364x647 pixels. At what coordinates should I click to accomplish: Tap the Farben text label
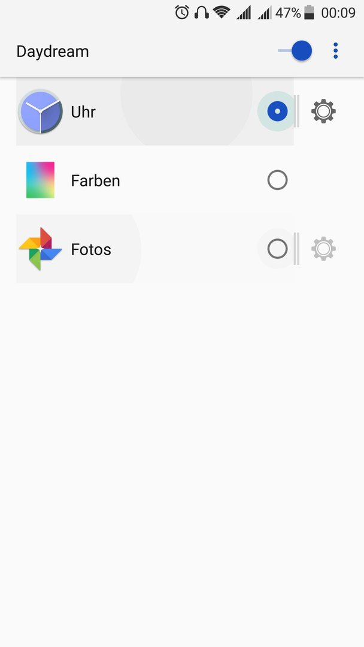click(x=95, y=181)
